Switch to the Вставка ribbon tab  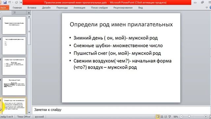32,8
